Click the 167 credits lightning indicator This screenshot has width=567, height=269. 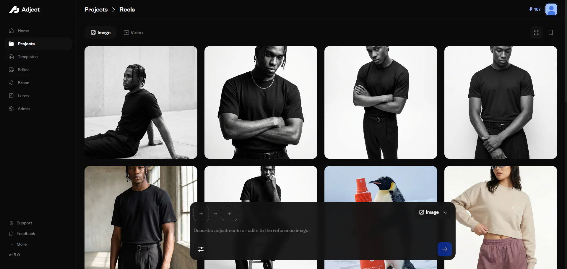point(535,9)
